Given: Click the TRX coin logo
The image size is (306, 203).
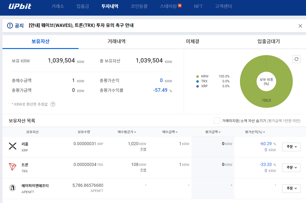Looking at the screenshot, I should click(x=13, y=167).
